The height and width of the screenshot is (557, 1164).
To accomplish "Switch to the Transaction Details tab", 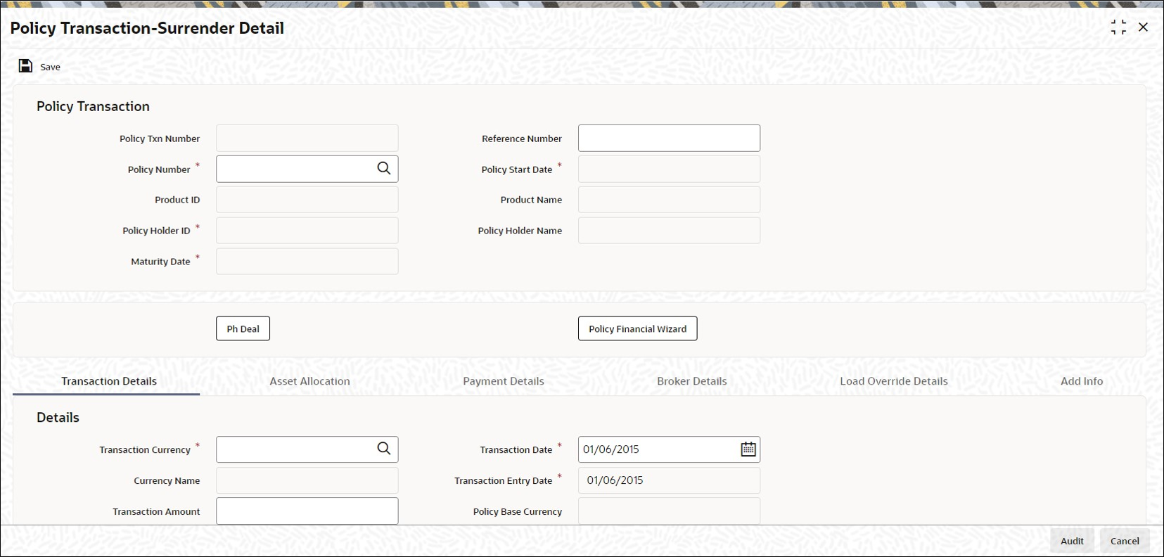I will pyautogui.click(x=109, y=381).
